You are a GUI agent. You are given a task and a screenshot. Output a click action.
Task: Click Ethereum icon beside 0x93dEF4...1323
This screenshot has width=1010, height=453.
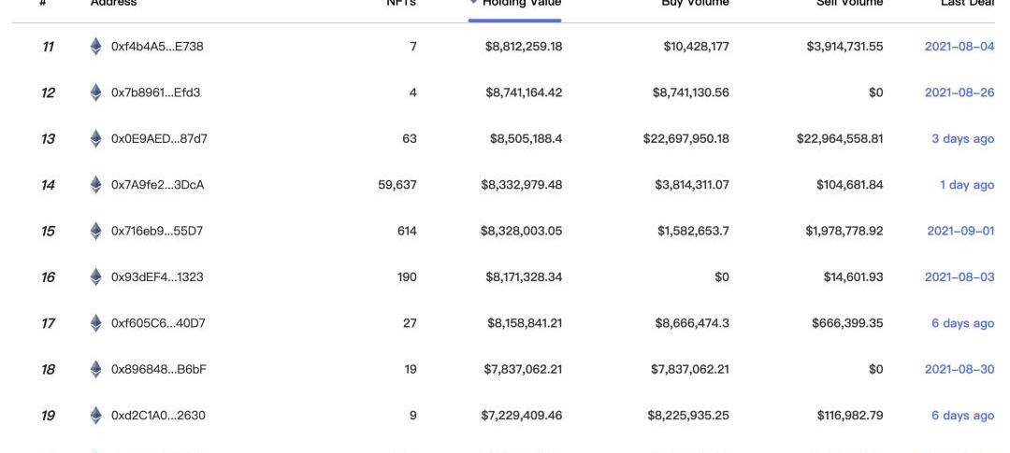[96, 277]
